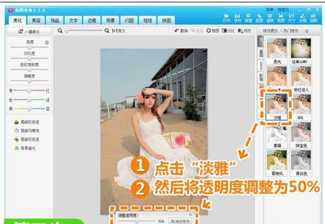
Task: Click the 对比度 contrast slider handle
Action: point(29,58)
